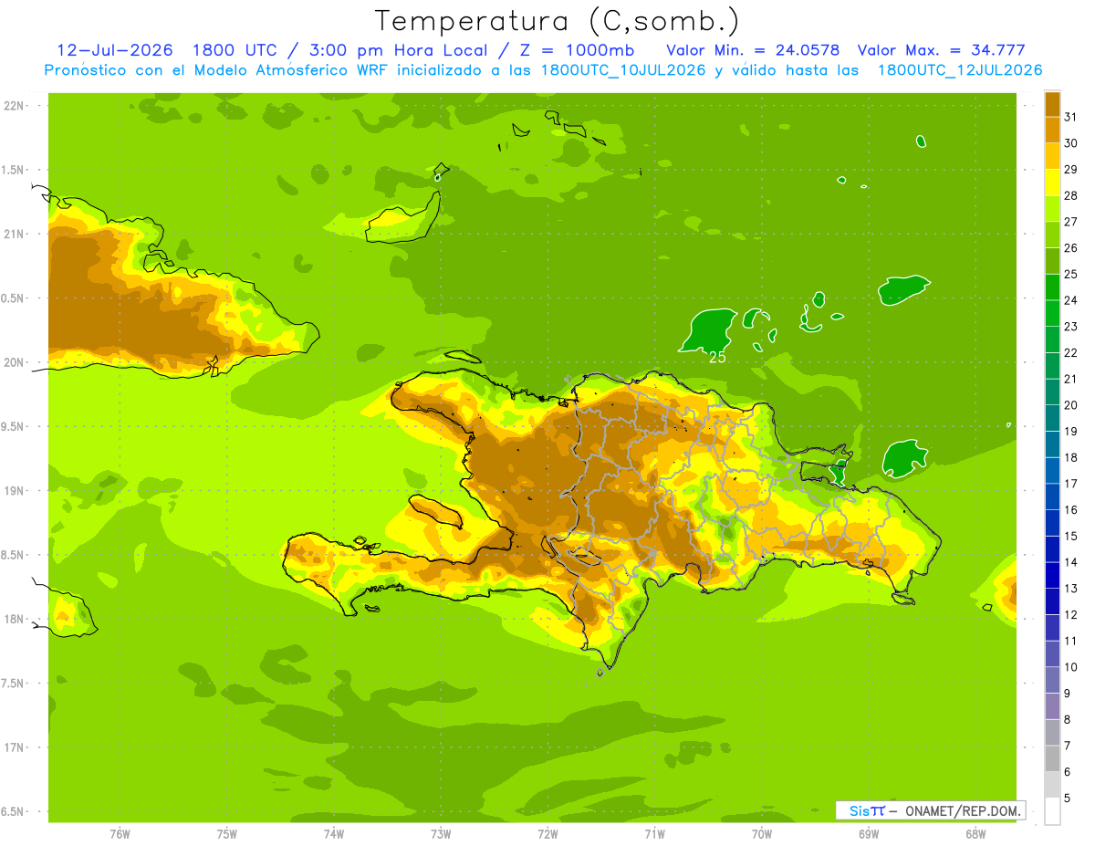Image resolution: width=1095 pixels, height=846 pixels.
Task: Click the "73W" longitude axis label
Action: point(441,834)
